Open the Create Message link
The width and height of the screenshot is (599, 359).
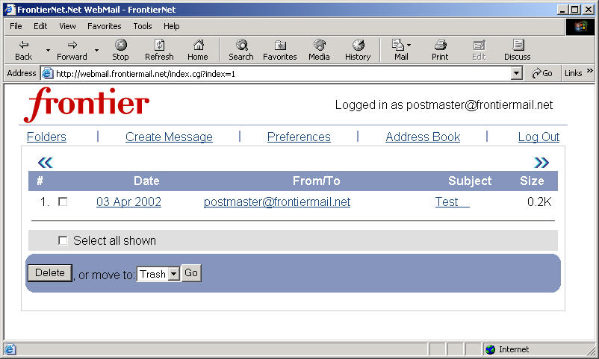tap(169, 137)
